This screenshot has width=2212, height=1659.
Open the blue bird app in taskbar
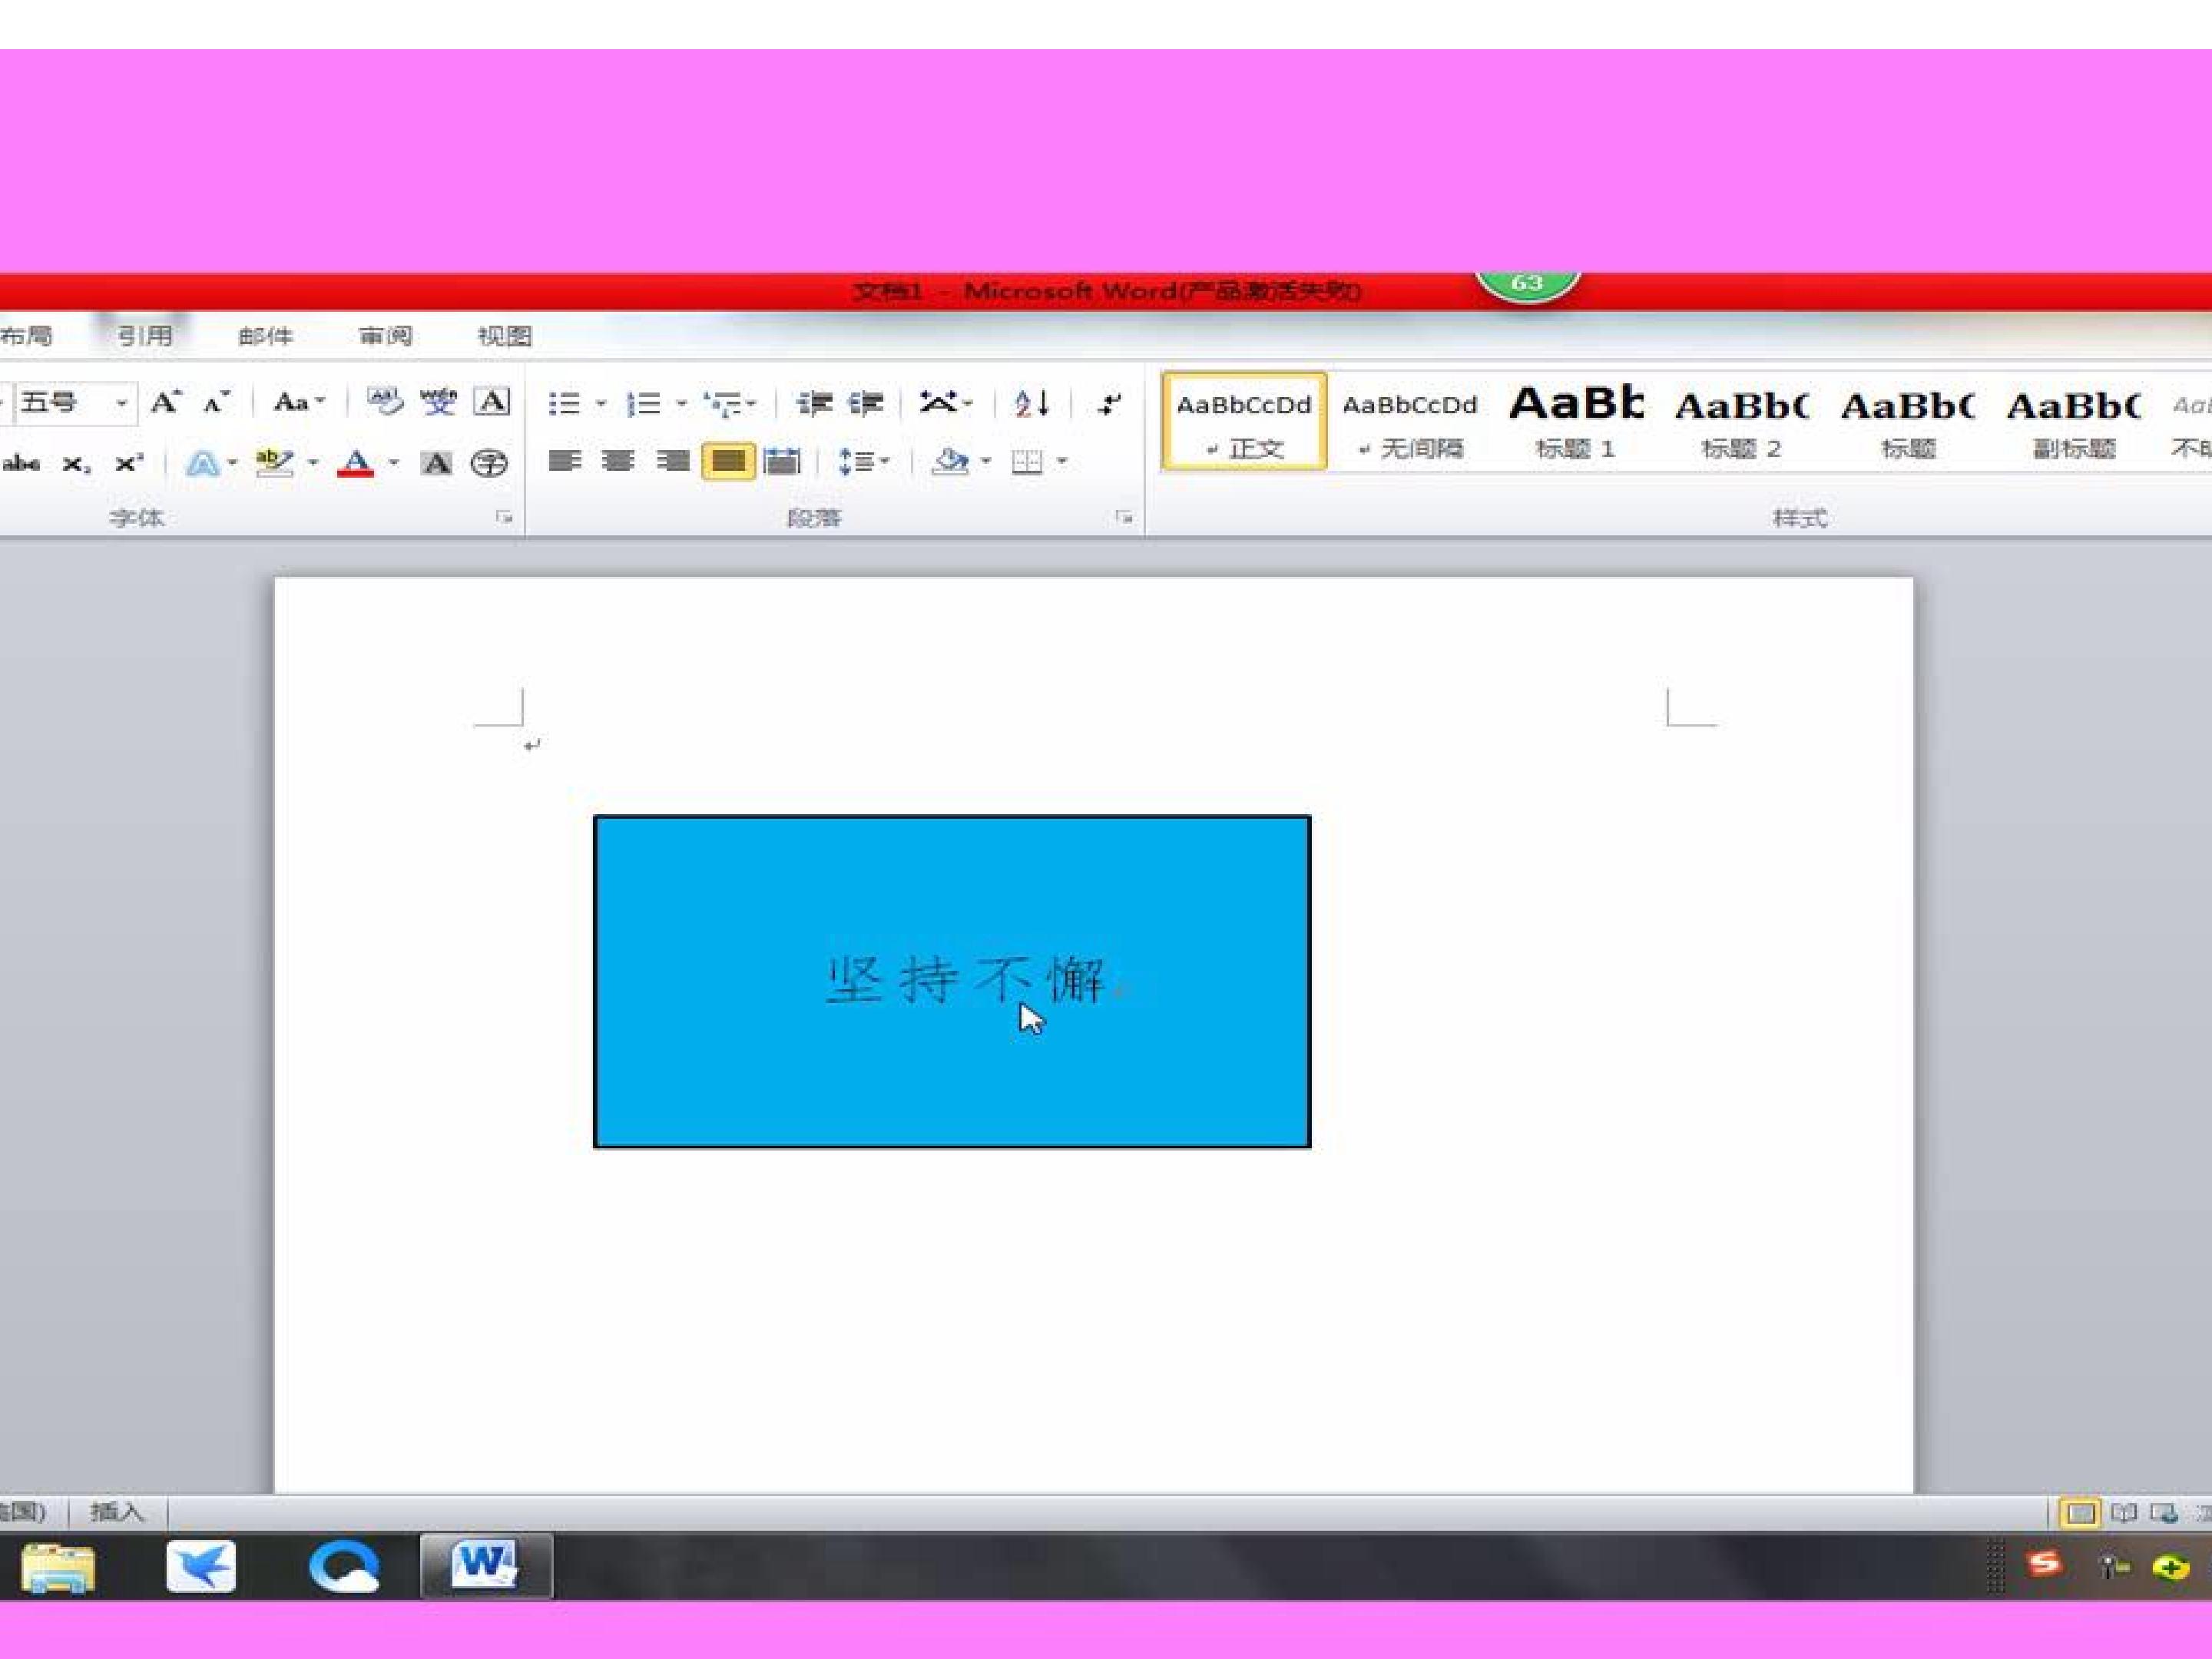coord(201,1567)
